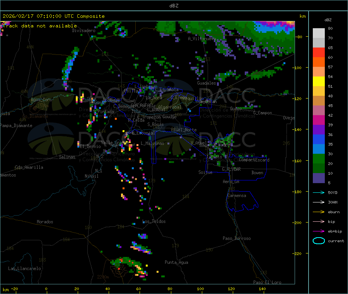Click the 'Track data not available' message
348x294 pixels.
pos(40,26)
